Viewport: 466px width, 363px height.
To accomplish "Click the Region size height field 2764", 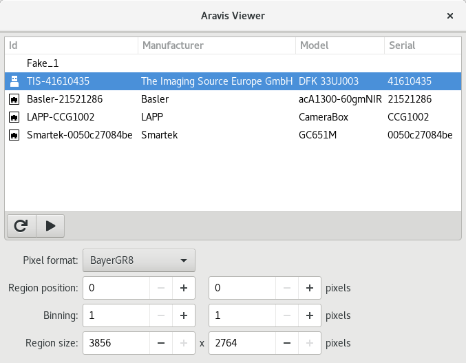I will coord(242,343).
